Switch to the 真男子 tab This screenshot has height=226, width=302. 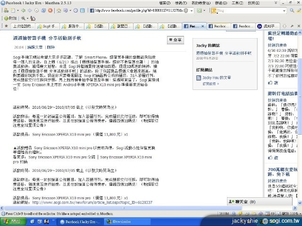coord(268,26)
